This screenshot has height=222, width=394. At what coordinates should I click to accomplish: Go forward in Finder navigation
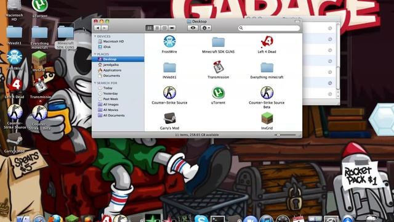(x=105, y=28)
